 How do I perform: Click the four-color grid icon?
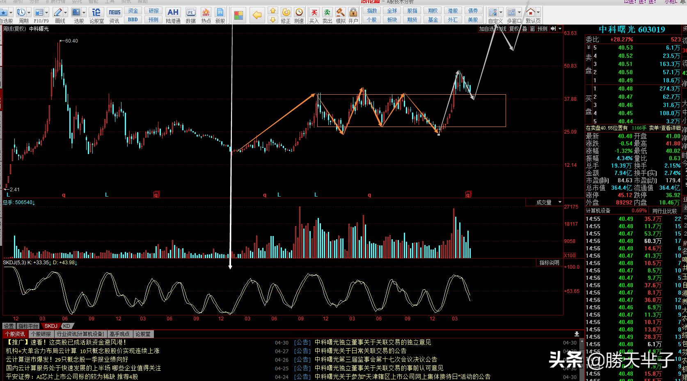point(238,16)
